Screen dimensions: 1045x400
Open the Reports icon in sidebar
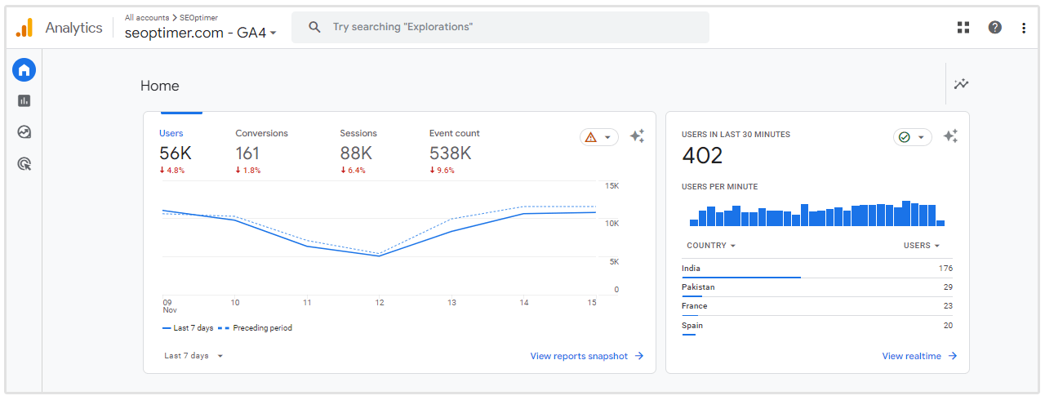click(x=24, y=101)
